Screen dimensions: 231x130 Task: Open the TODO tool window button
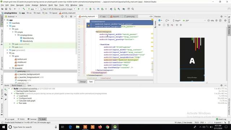[21, 119]
